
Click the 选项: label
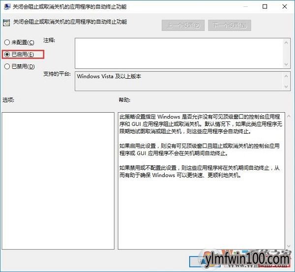pyautogui.click(x=8, y=100)
